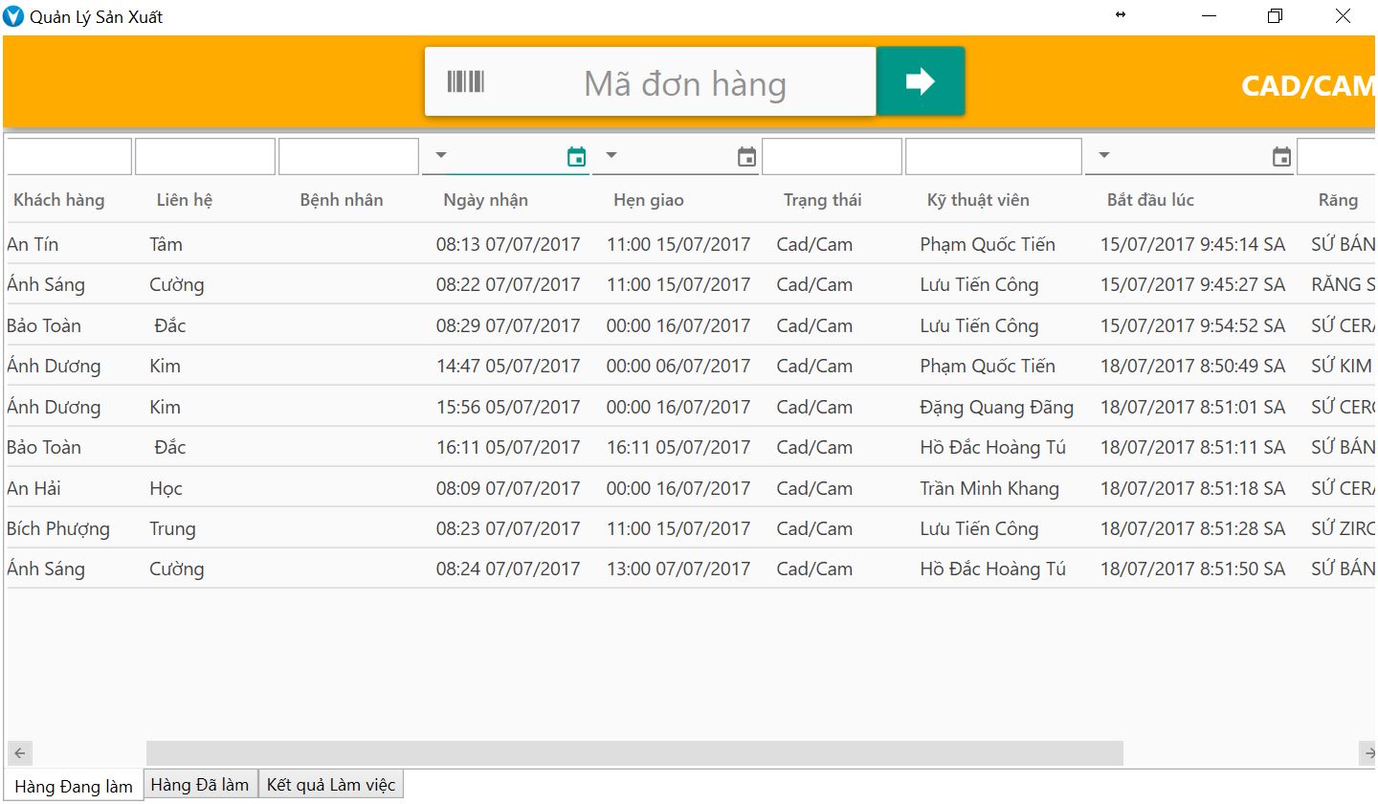
Task: Click the left scroll arrow at bottom
Action: pyautogui.click(x=19, y=753)
